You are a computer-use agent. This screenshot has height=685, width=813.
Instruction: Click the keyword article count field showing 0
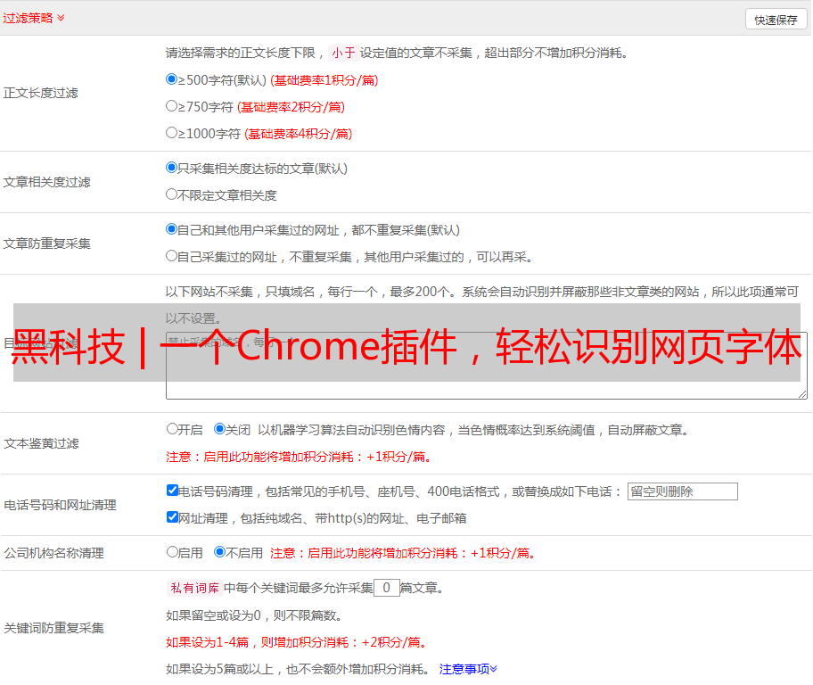point(386,588)
